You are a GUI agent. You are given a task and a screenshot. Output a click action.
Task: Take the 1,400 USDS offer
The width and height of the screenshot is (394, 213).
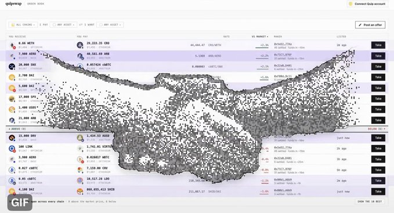click(x=378, y=109)
